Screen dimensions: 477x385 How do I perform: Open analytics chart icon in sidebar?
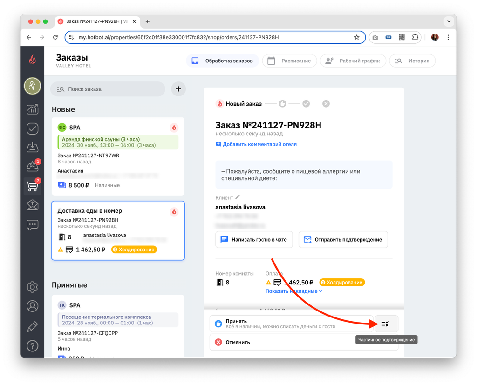[x=32, y=109]
